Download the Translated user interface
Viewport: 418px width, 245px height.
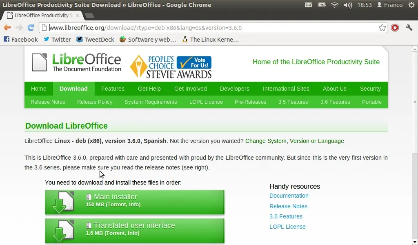coord(135,231)
